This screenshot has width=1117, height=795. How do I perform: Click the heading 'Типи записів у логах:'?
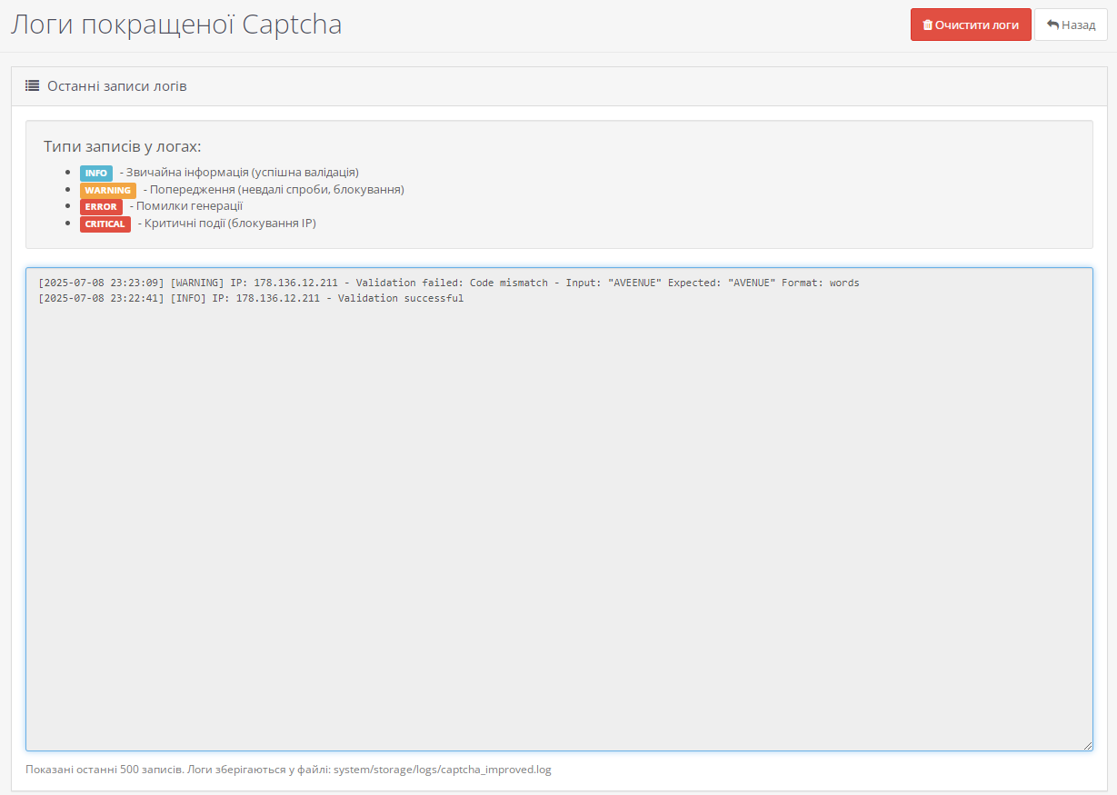[x=123, y=146]
